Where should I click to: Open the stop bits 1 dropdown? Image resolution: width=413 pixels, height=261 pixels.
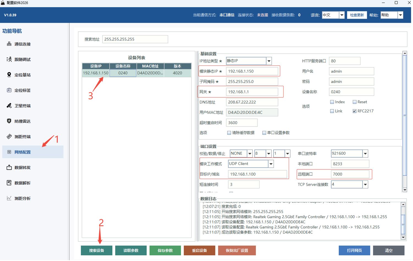pyautogui.click(x=287, y=154)
